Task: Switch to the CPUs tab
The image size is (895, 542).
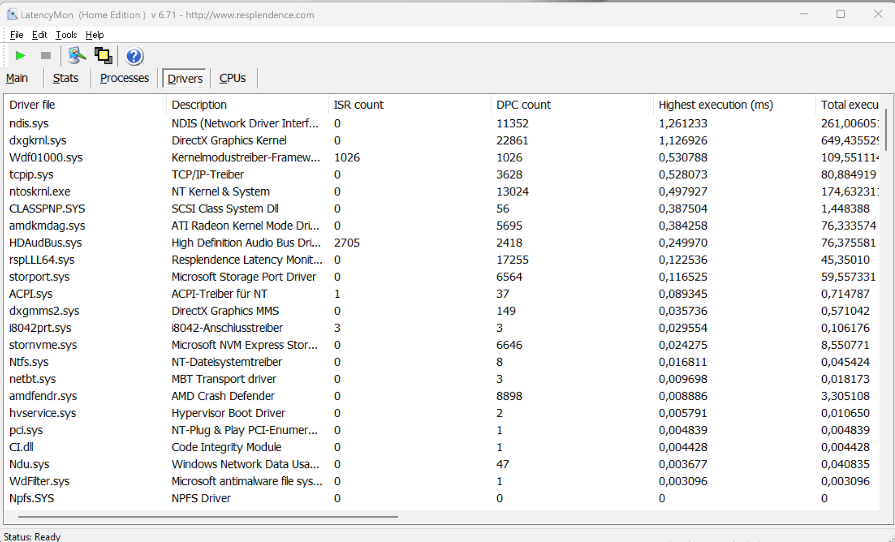Action: [x=232, y=78]
